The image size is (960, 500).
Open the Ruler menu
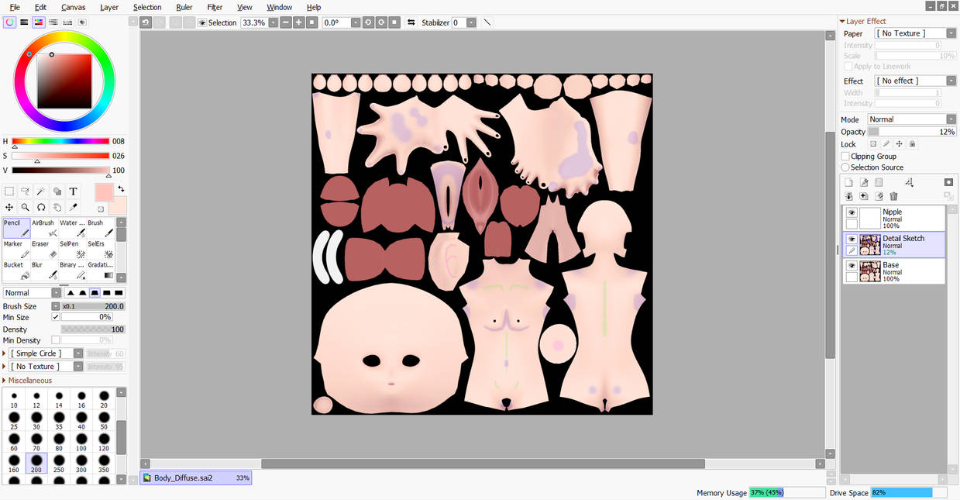click(184, 7)
